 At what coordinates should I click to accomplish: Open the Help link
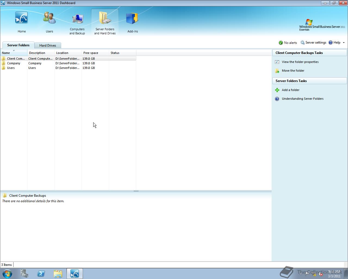tap(334, 43)
